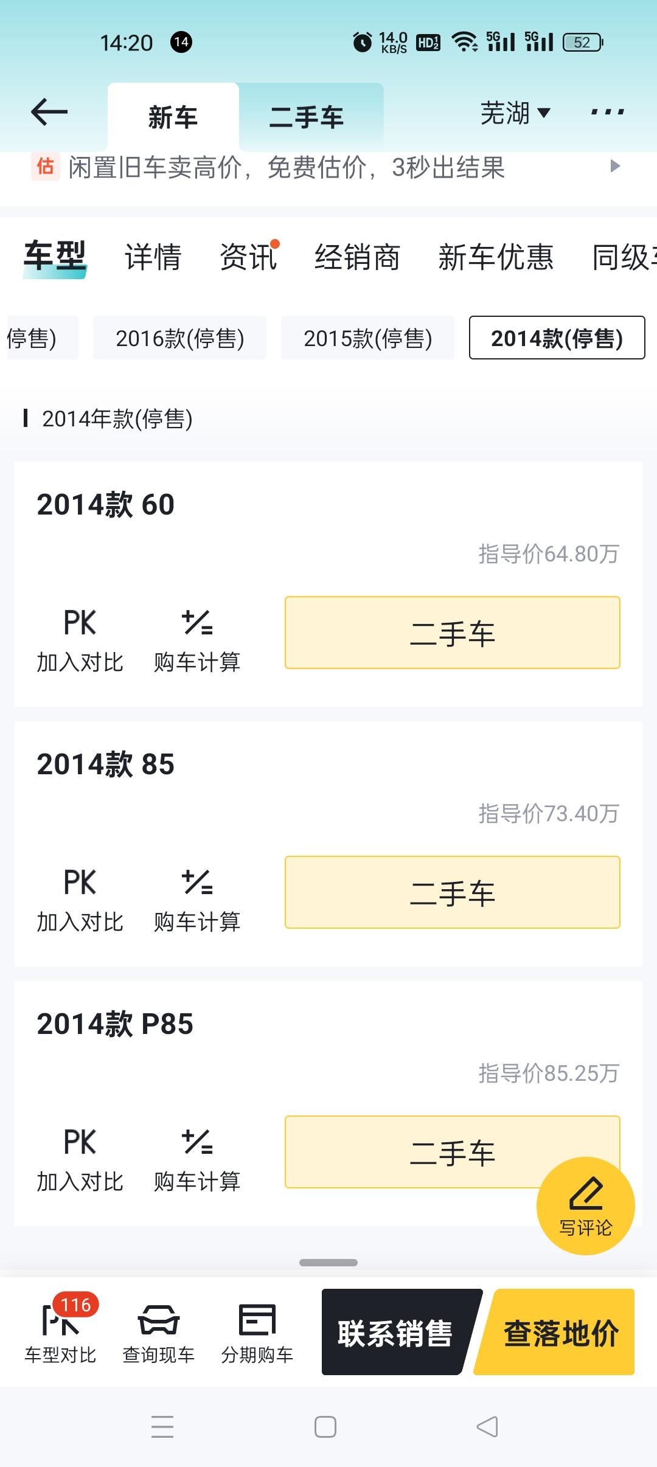Expand the used-car valuation banner arrow
Image resolution: width=657 pixels, height=1467 pixels.
[x=615, y=167]
